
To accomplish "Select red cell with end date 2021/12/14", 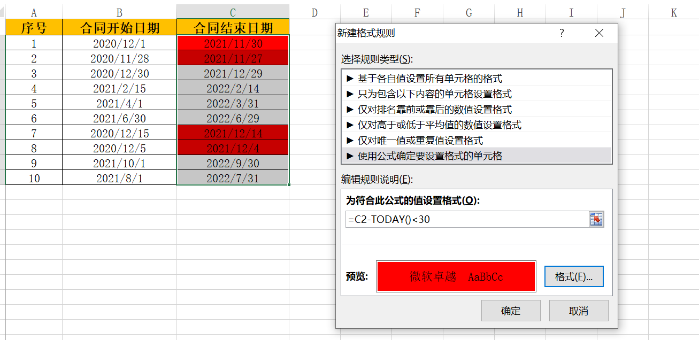I will (233, 133).
